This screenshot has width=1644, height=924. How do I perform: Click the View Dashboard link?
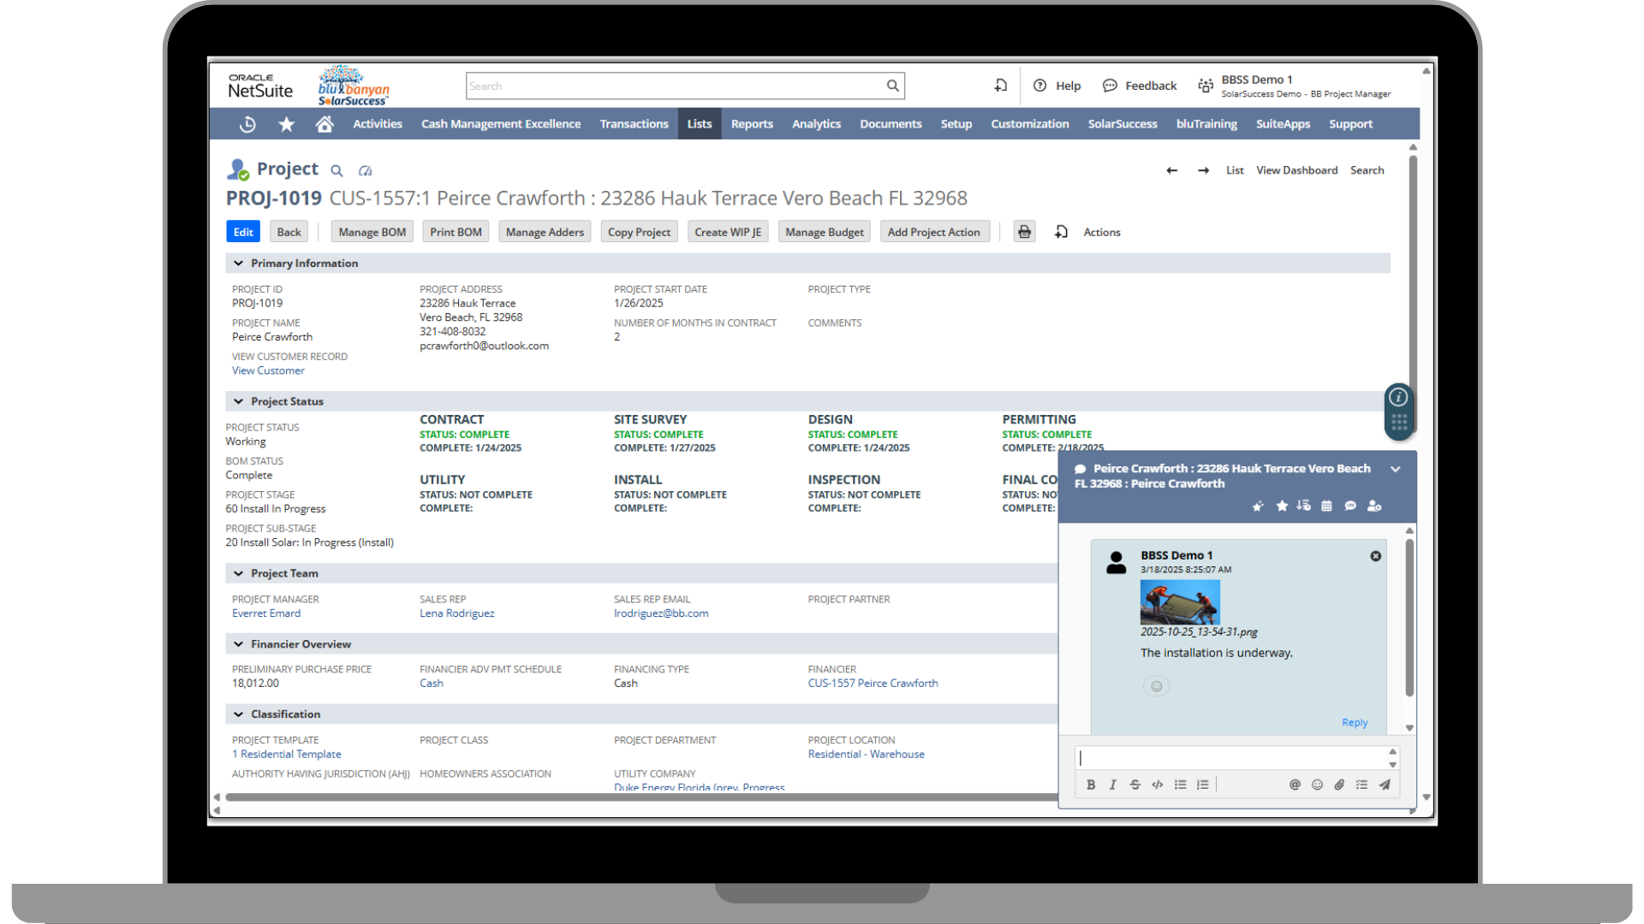[x=1296, y=170]
